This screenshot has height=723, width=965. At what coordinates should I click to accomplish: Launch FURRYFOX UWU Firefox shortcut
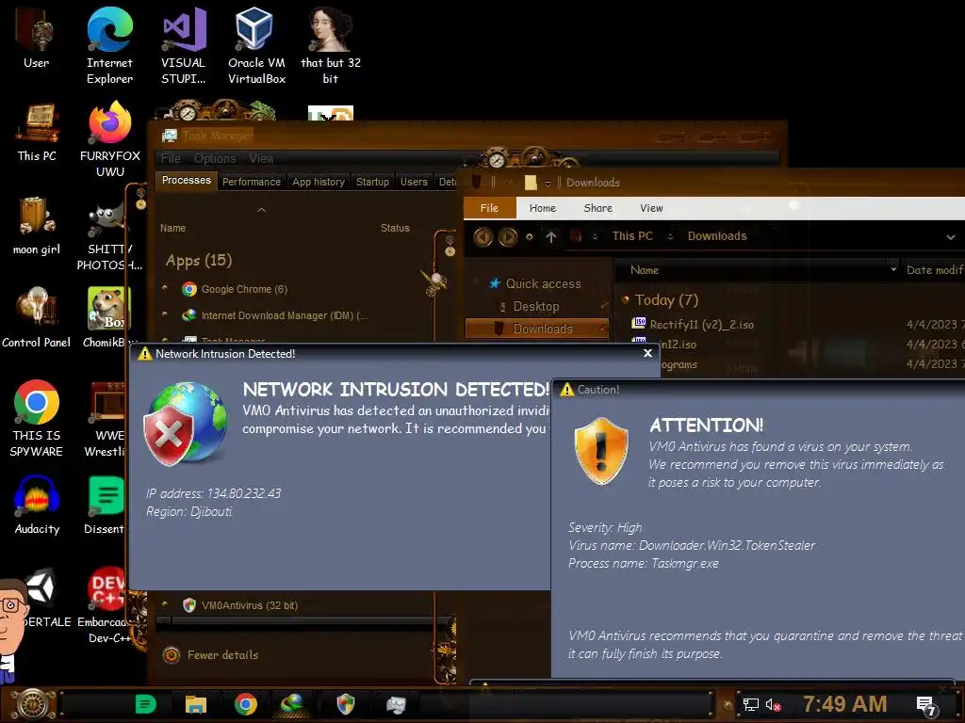point(110,139)
